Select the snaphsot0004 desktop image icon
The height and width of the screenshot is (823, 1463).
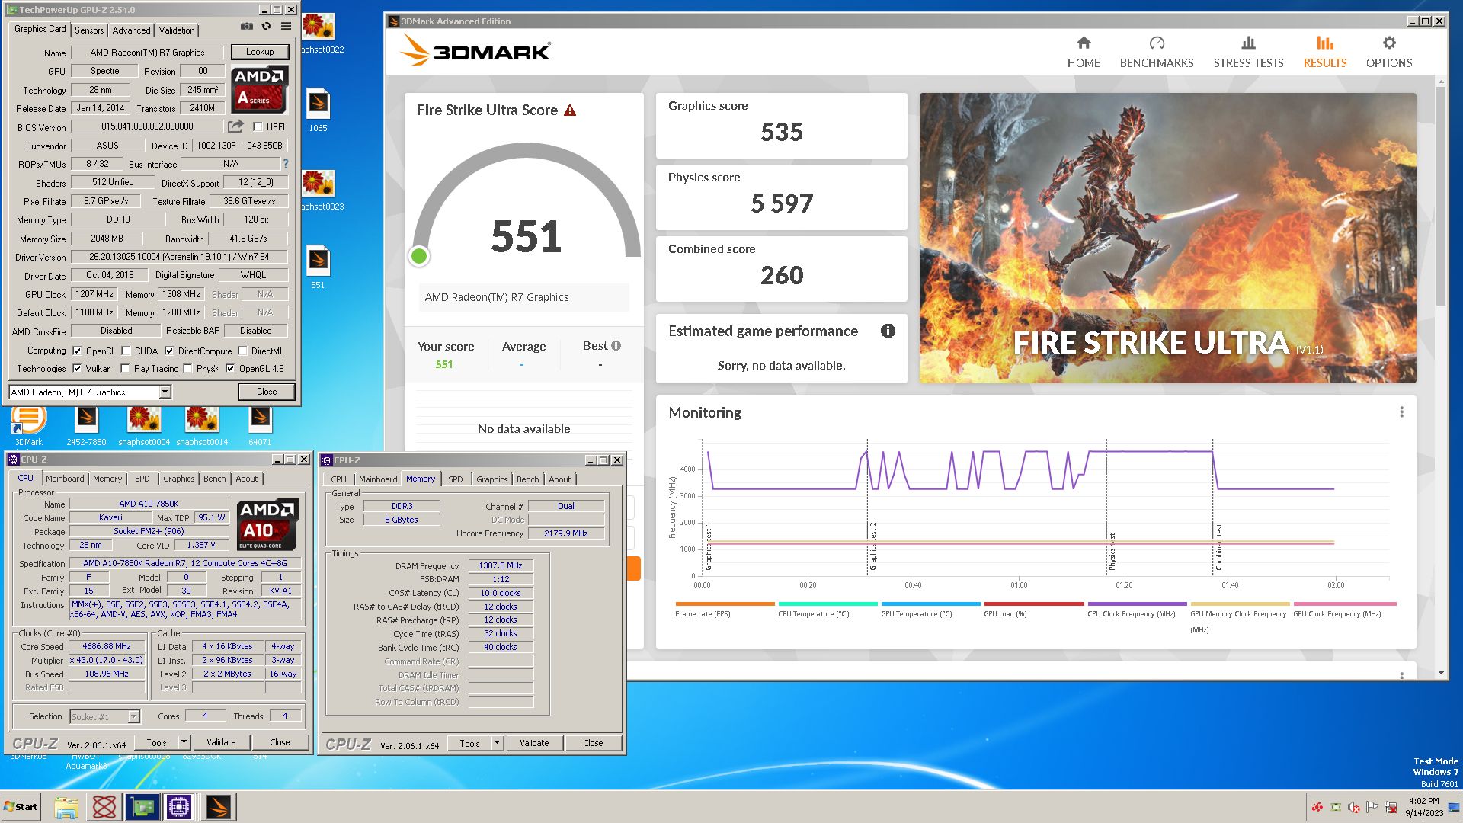[144, 419]
